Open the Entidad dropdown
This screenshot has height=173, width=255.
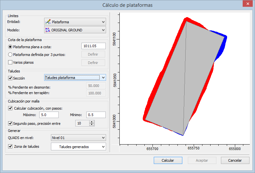[x=75, y=22]
